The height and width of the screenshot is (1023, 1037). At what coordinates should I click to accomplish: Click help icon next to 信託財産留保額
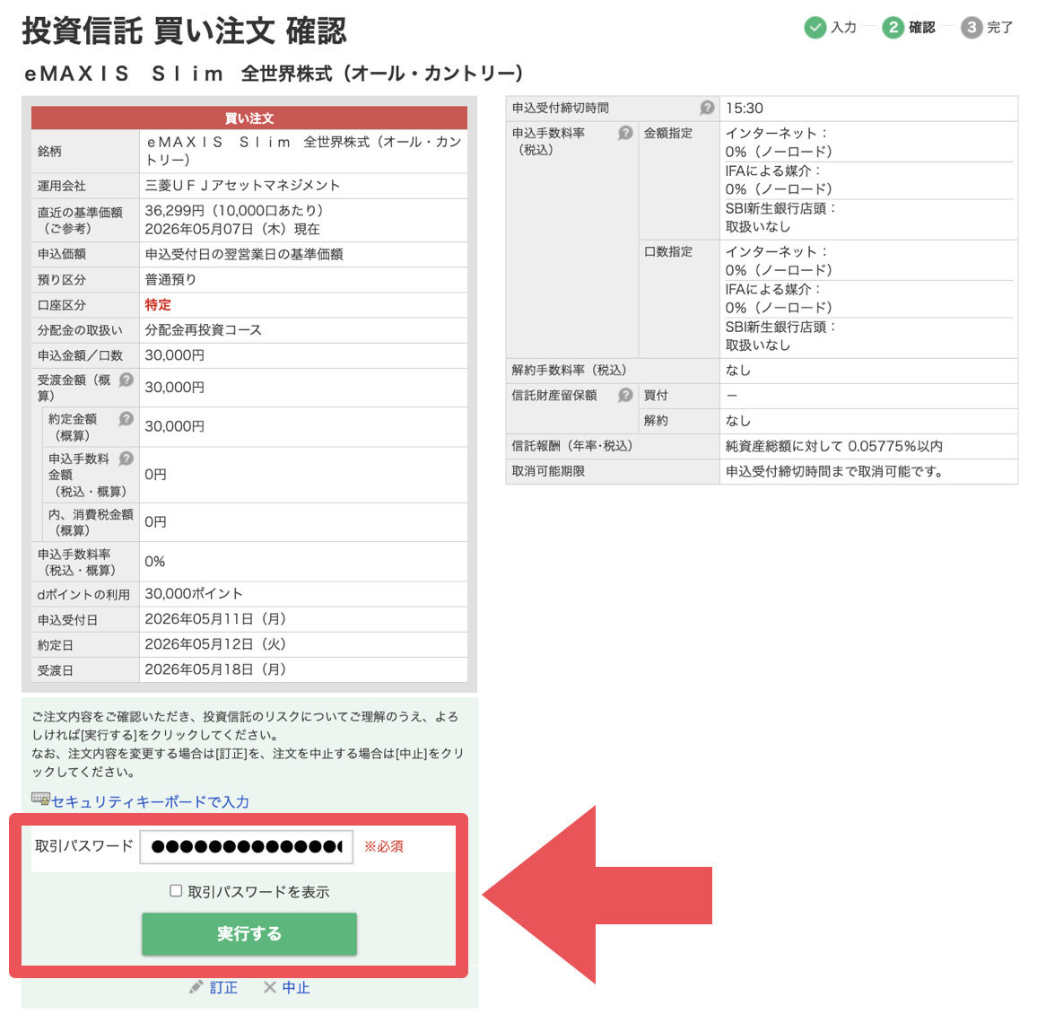pyautogui.click(x=625, y=395)
